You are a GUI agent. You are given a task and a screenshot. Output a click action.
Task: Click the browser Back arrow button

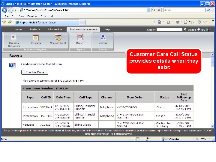tap(4, 10)
